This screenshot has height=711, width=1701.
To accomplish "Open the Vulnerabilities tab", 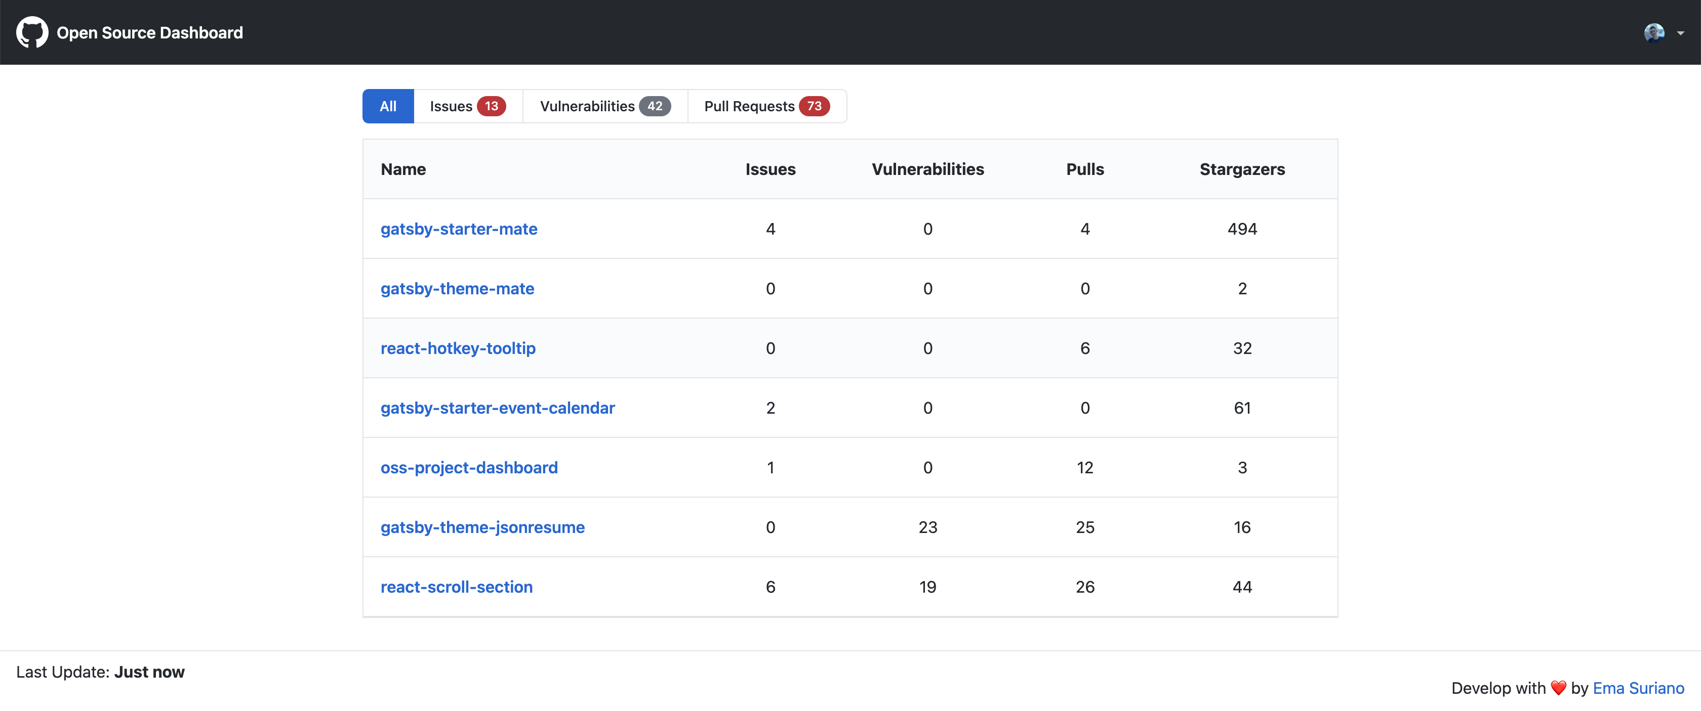I will [x=587, y=106].
